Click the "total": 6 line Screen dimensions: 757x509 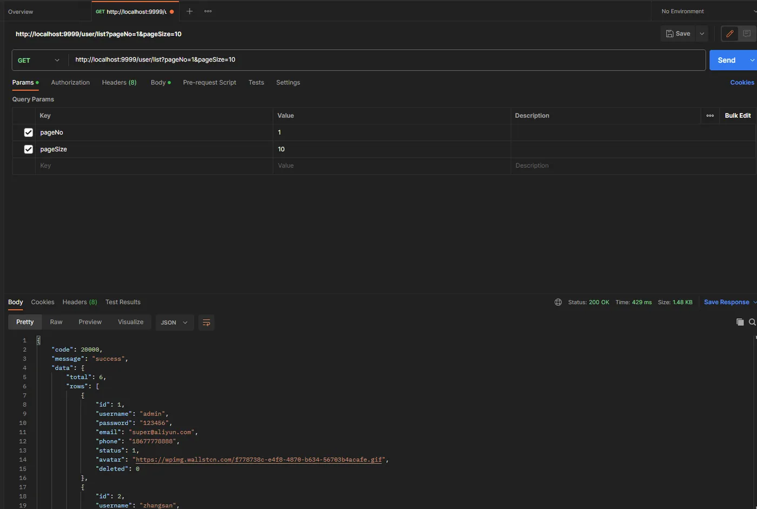click(86, 377)
